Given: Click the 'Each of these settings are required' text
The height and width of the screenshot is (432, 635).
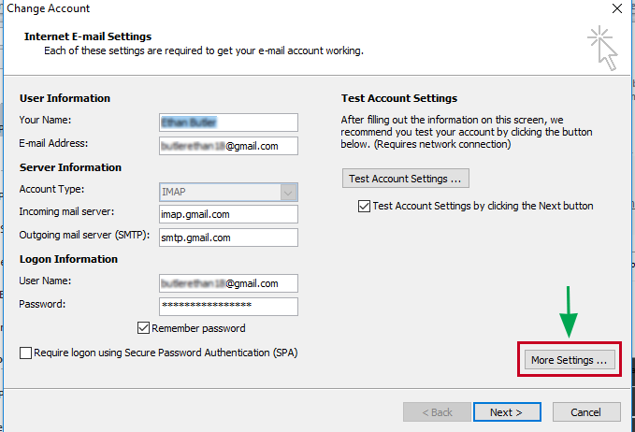Looking at the screenshot, I should pos(204,51).
